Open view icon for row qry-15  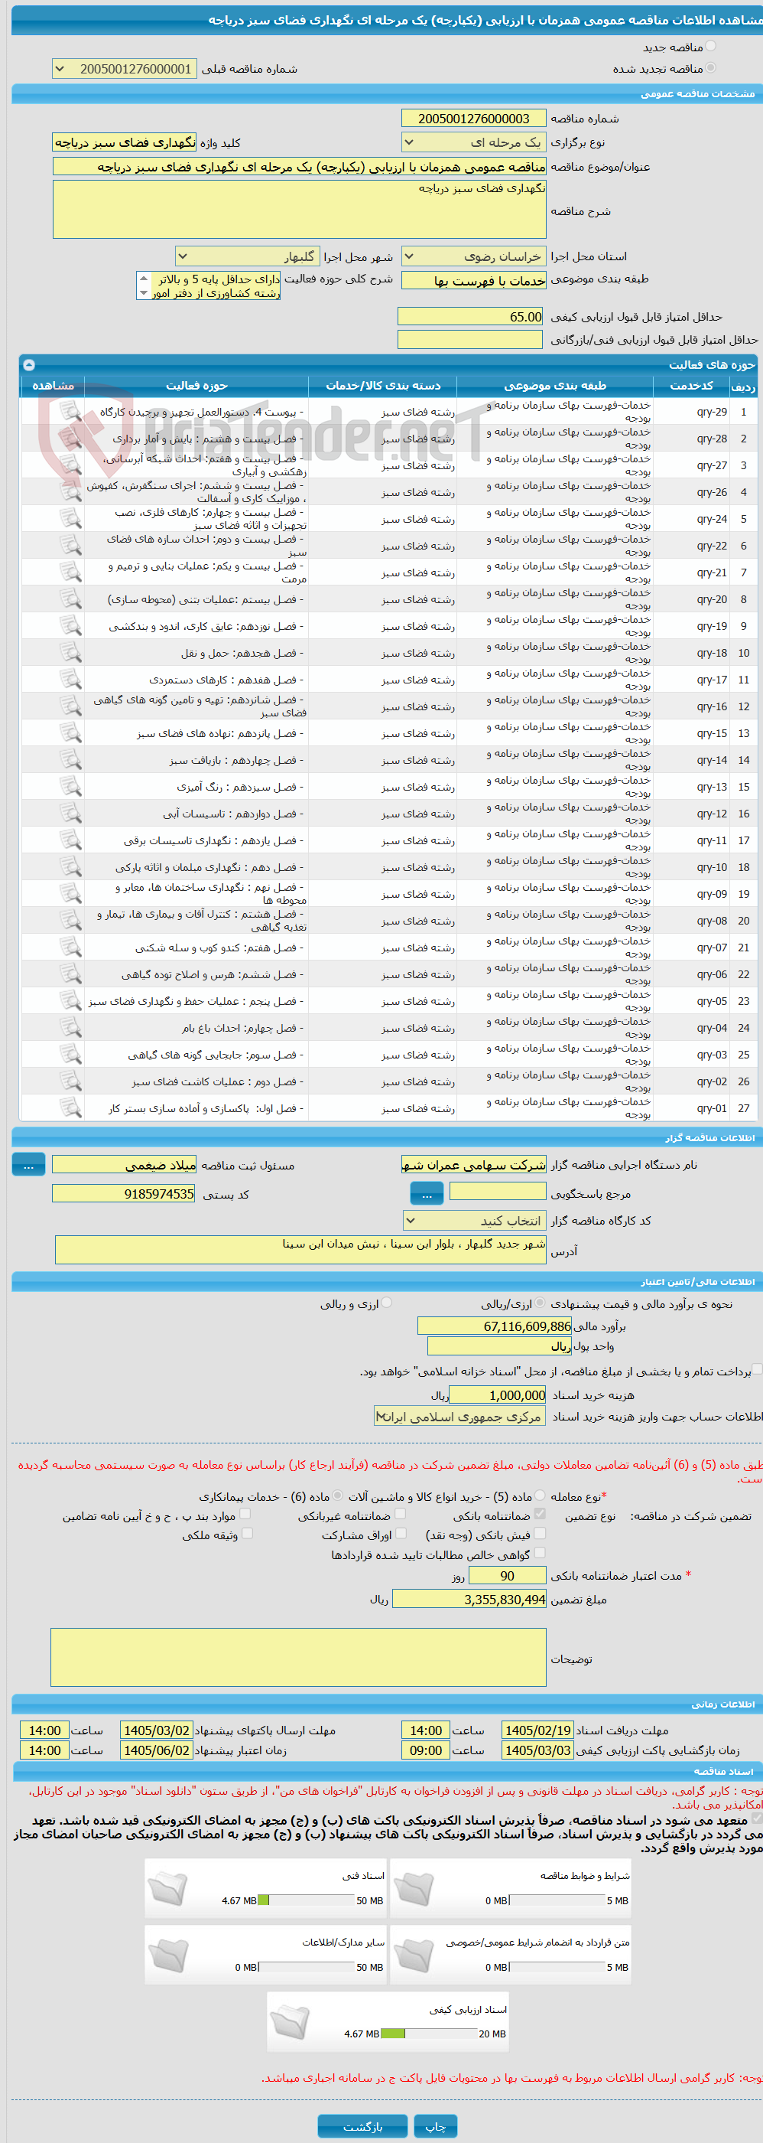[x=70, y=733]
